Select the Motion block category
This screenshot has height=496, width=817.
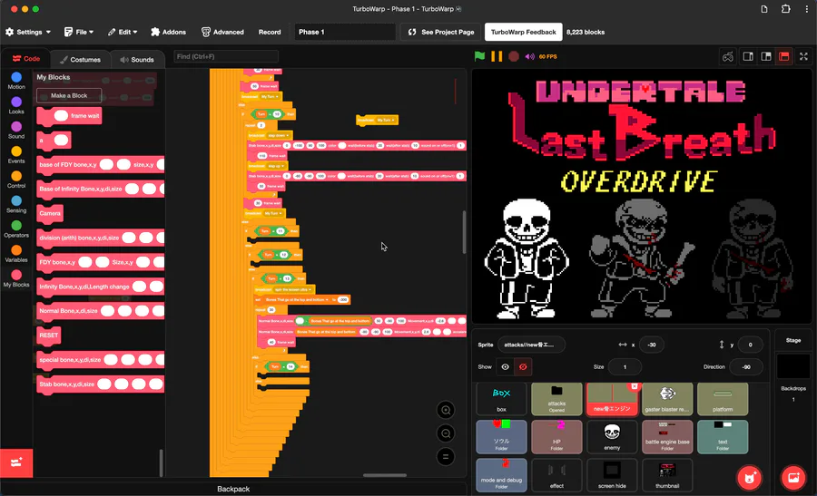(x=16, y=81)
